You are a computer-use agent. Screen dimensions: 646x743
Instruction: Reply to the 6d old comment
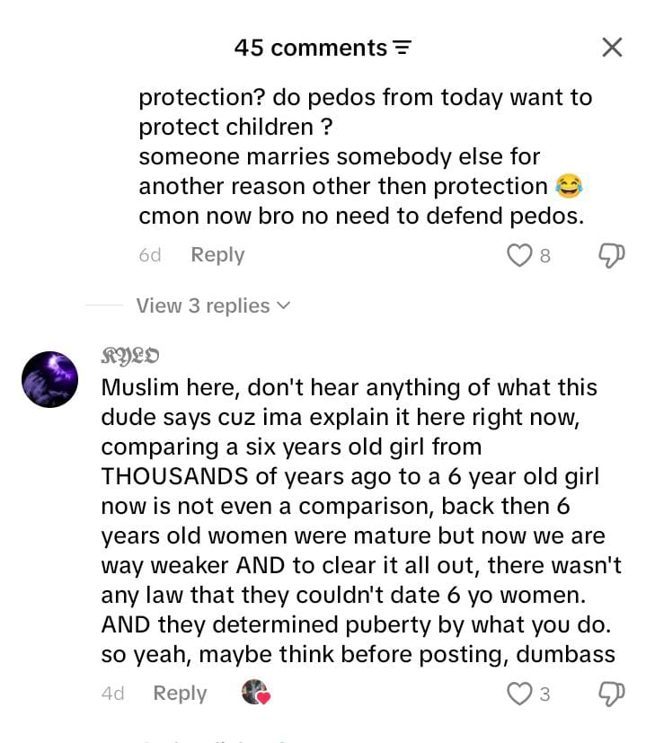217,255
